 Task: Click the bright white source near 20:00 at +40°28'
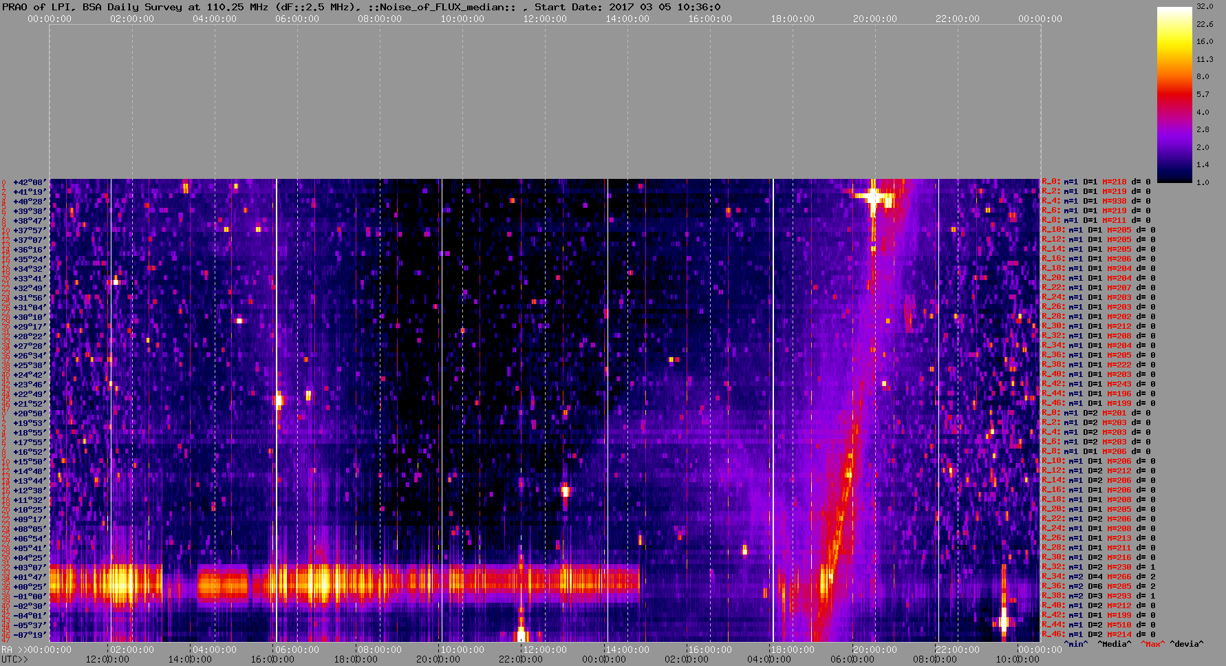(x=873, y=197)
